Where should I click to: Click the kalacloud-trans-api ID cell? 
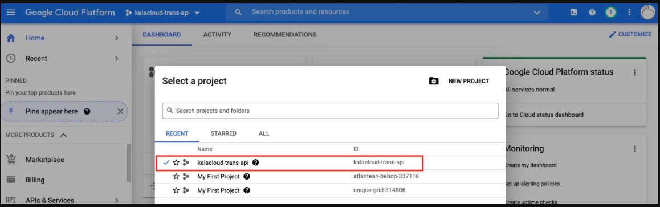coord(379,162)
